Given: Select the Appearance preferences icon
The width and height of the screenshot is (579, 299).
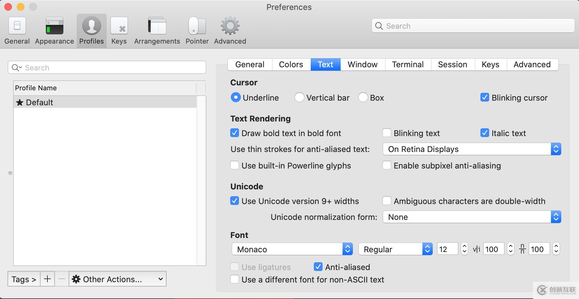Looking at the screenshot, I should (54, 30).
